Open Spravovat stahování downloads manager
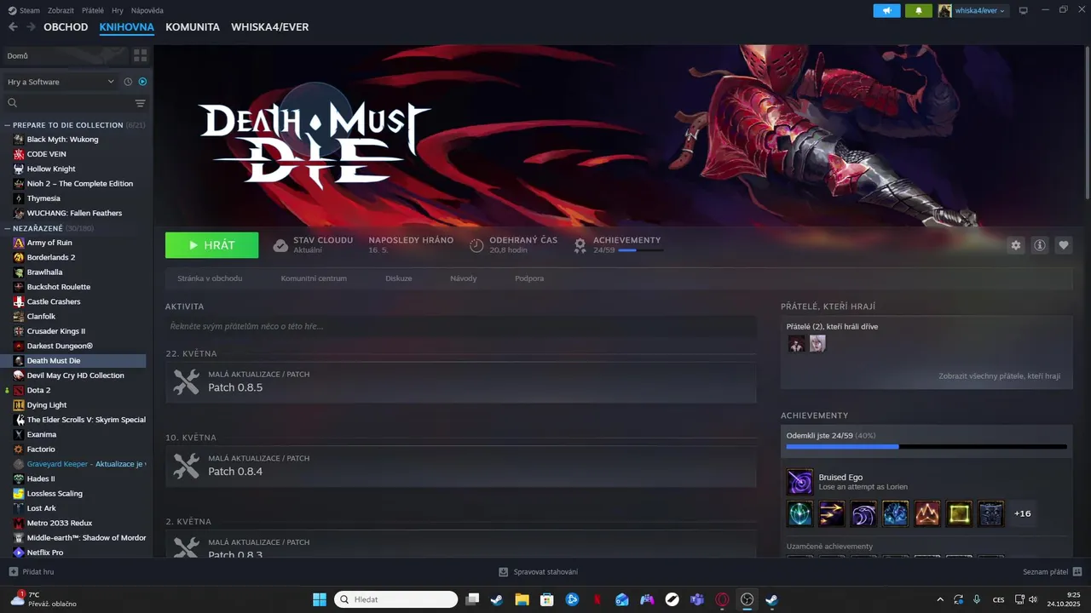Screen dimensions: 1091x613 (x=539, y=572)
